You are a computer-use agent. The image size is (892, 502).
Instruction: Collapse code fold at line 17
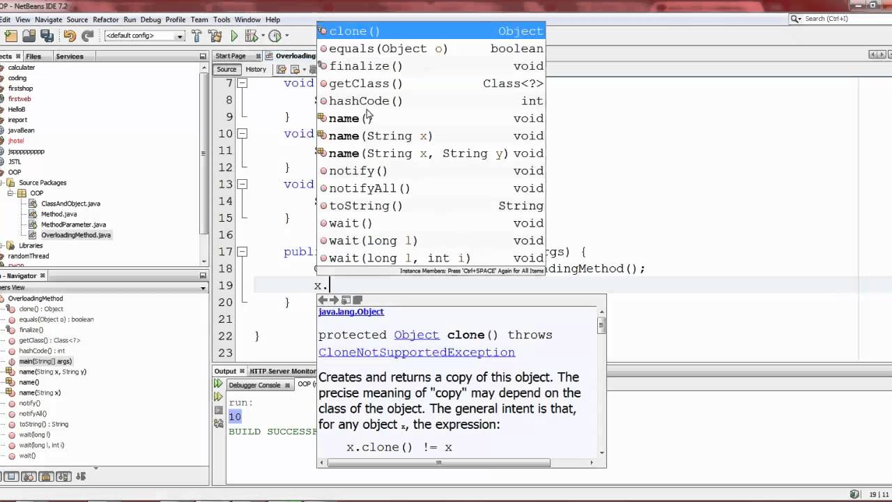click(243, 252)
